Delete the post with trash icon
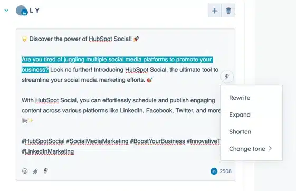 coord(228,11)
